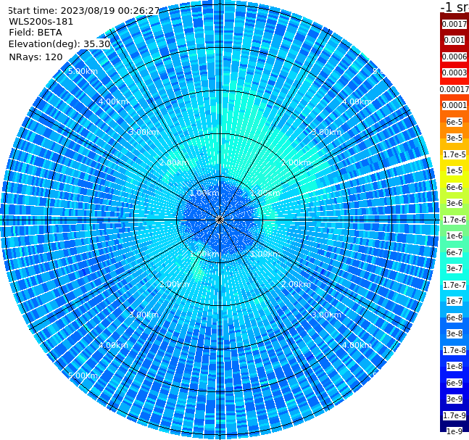Click the 0.00017 colorbar tick label
The width and height of the screenshot is (469, 440).
(455, 89)
